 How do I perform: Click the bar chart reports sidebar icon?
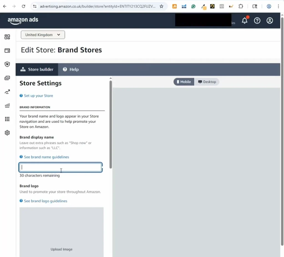click(7, 105)
